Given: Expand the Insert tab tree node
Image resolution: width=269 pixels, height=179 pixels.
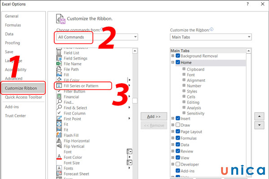Looking at the screenshot, I should [173, 118].
